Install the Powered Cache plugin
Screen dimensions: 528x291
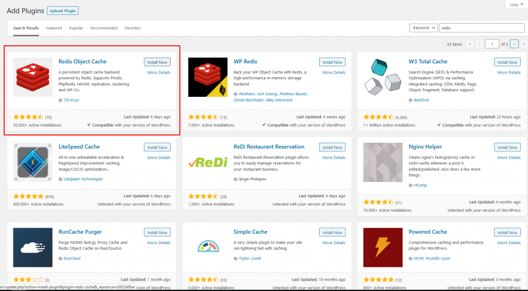click(507, 232)
